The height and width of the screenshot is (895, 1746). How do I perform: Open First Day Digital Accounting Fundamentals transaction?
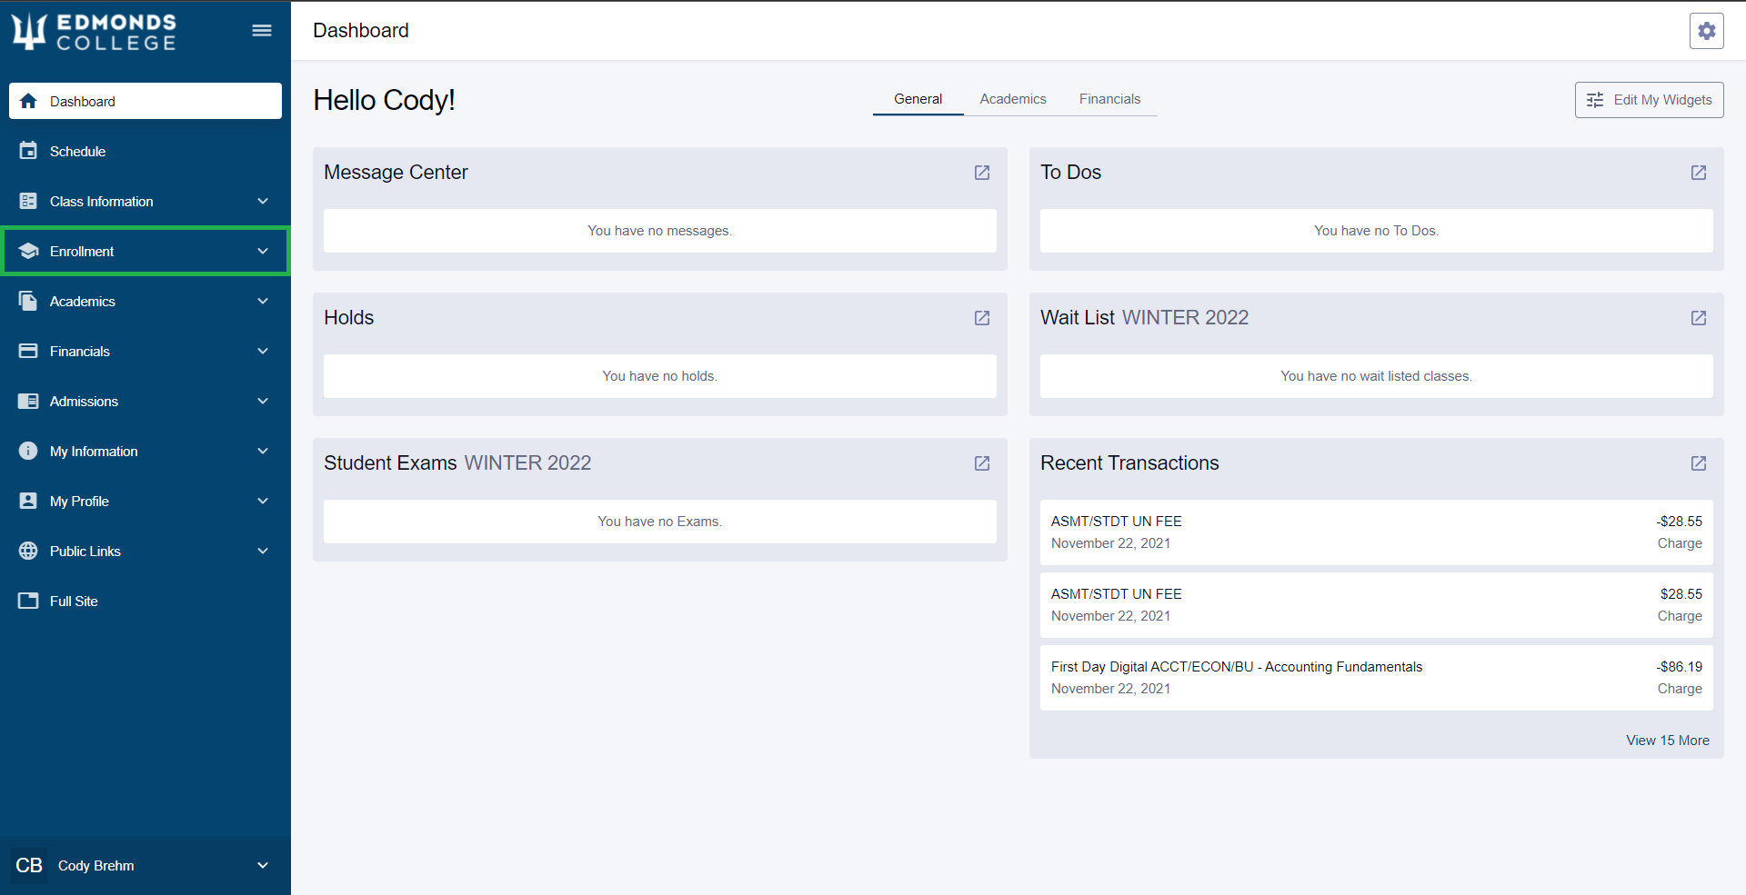click(x=1376, y=678)
